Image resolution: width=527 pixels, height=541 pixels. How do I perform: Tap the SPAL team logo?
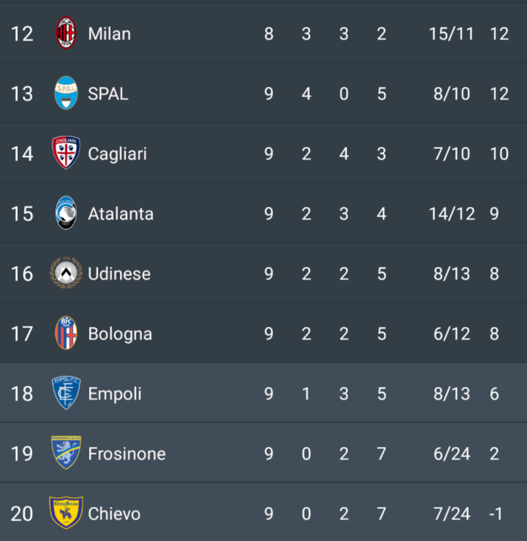pos(66,93)
